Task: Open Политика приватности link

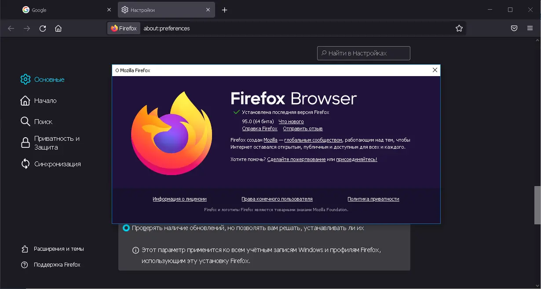Action: pos(373,199)
